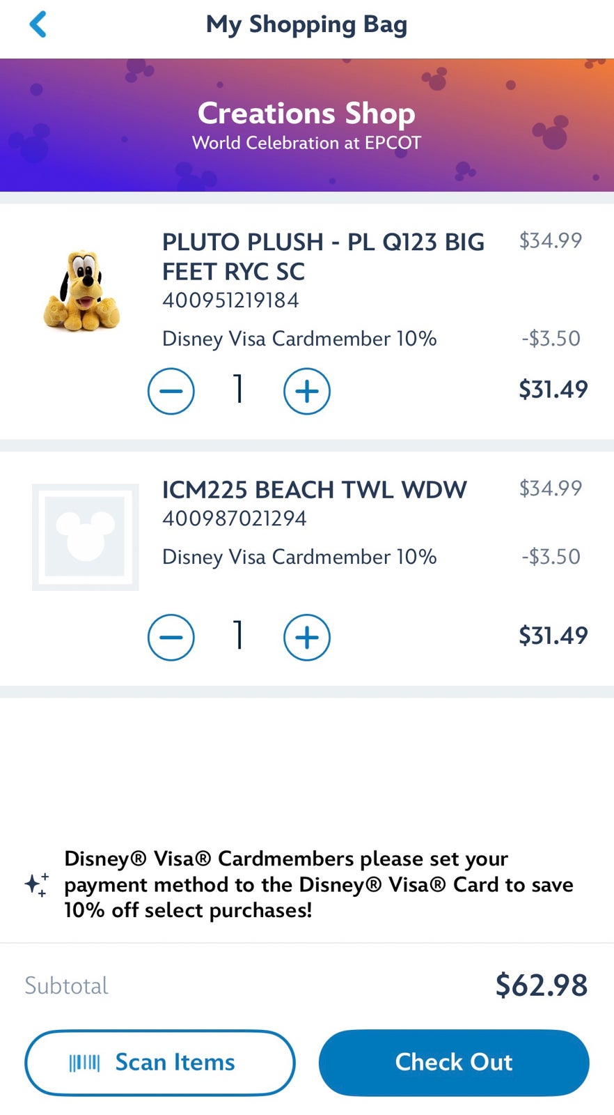
Task: Decrease Pluto Plush quantity with minus
Action: pyautogui.click(x=171, y=391)
